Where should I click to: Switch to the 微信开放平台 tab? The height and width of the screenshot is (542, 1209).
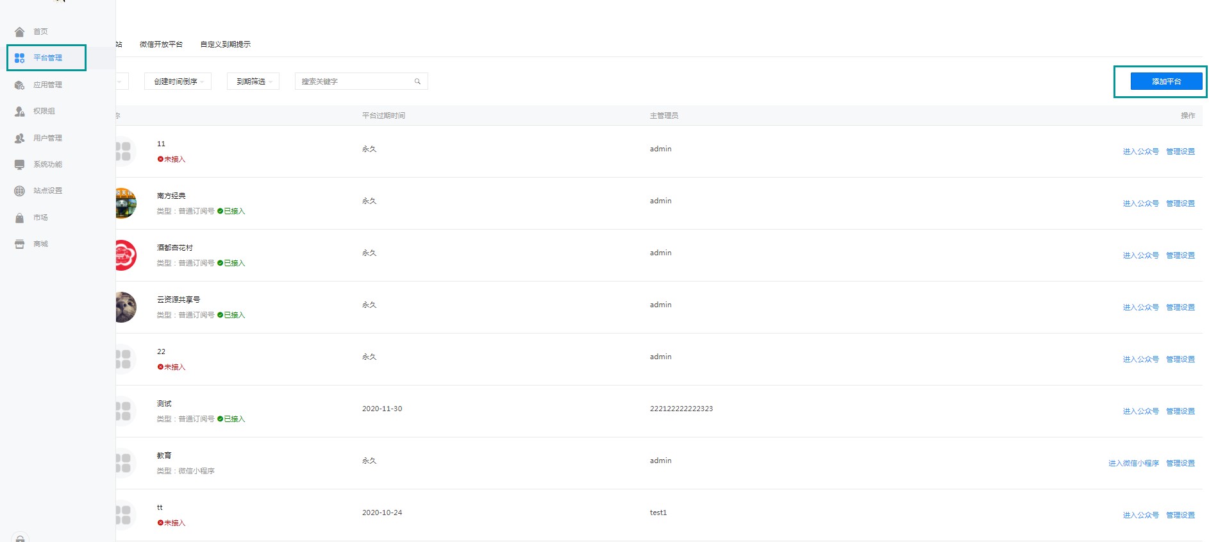pyautogui.click(x=161, y=44)
